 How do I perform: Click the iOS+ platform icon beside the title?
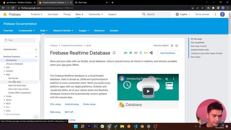click(x=126, y=53)
